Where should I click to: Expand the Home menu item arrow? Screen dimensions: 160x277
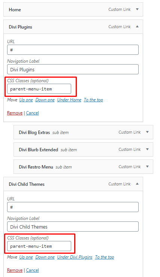(137, 9)
